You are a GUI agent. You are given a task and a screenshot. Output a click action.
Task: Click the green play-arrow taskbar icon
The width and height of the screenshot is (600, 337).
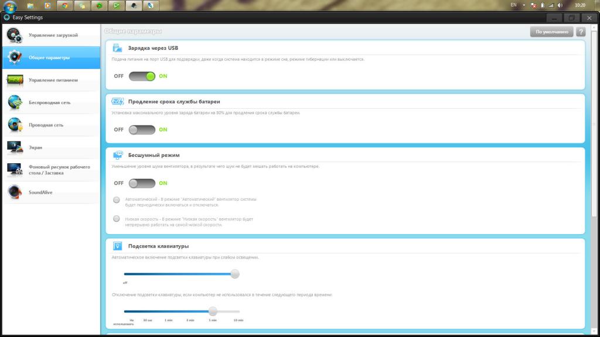click(117, 6)
